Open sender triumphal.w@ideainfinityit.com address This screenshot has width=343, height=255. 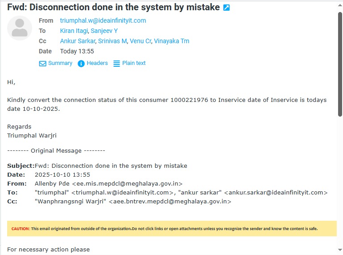[103, 20]
